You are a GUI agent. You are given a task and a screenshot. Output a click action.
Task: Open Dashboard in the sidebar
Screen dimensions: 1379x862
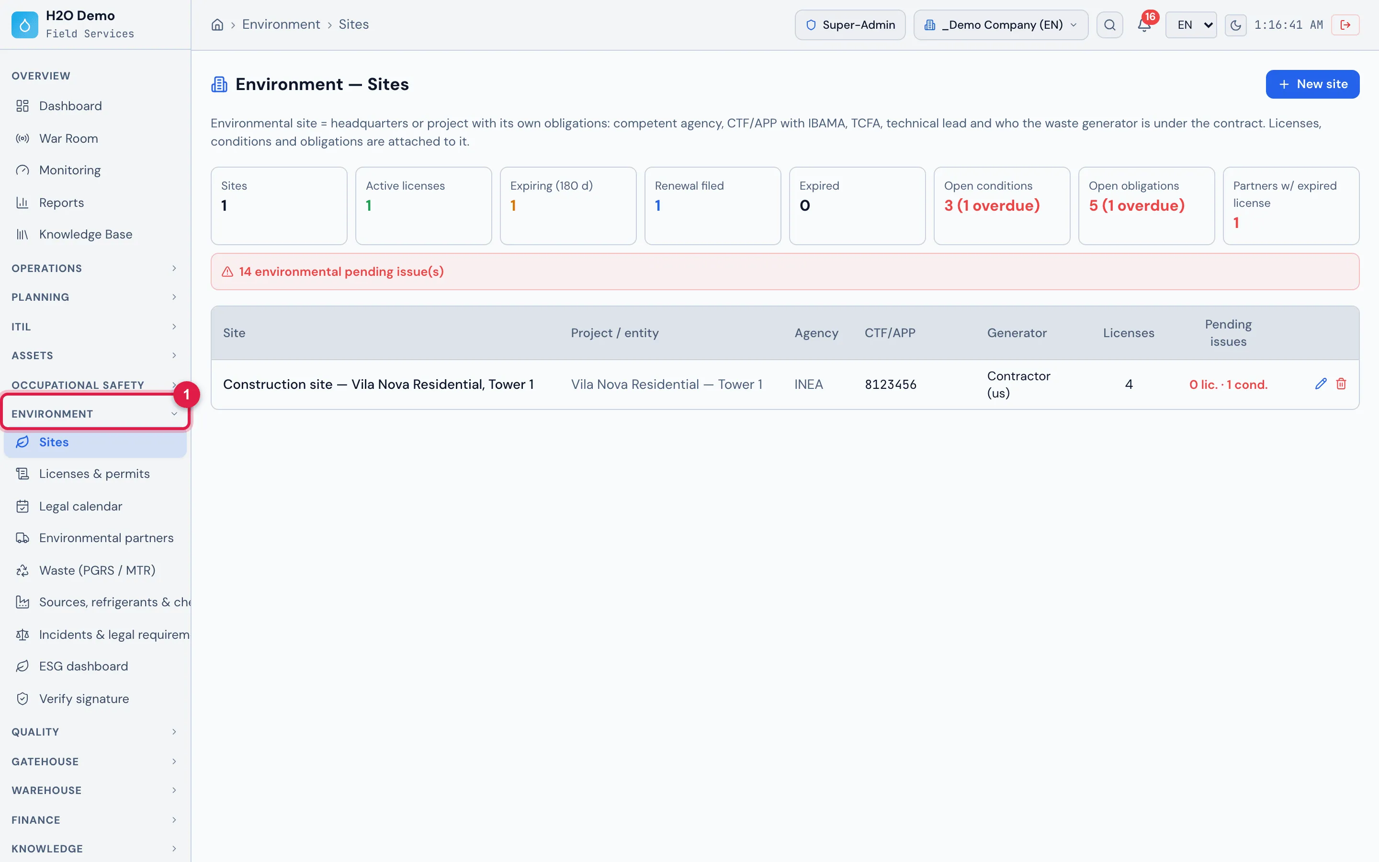(x=95, y=106)
